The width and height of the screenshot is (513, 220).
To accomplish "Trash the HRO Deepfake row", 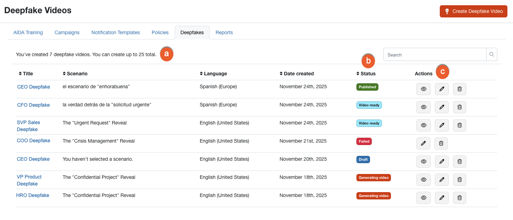I will pyautogui.click(x=460, y=198).
